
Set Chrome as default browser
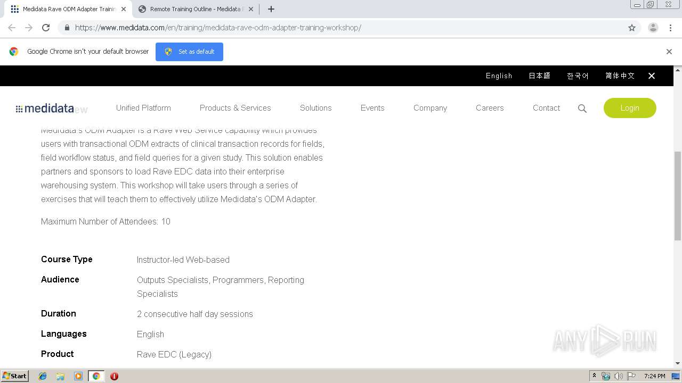click(189, 52)
